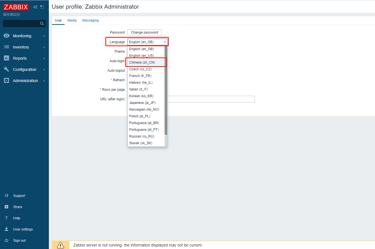Click the Change password button
This screenshot has height=249, width=375.
pyautogui.click(x=144, y=32)
